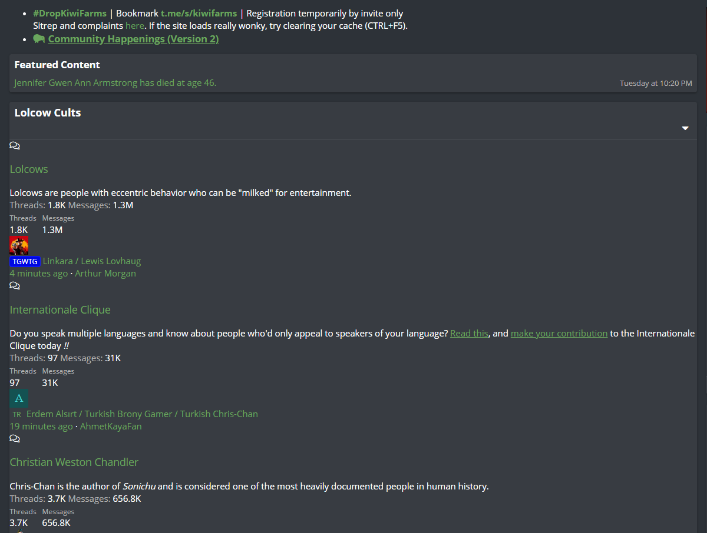The height and width of the screenshot is (533, 707).
Task: Open the t.me/s/kiwifarms bookmark link
Action: (199, 13)
